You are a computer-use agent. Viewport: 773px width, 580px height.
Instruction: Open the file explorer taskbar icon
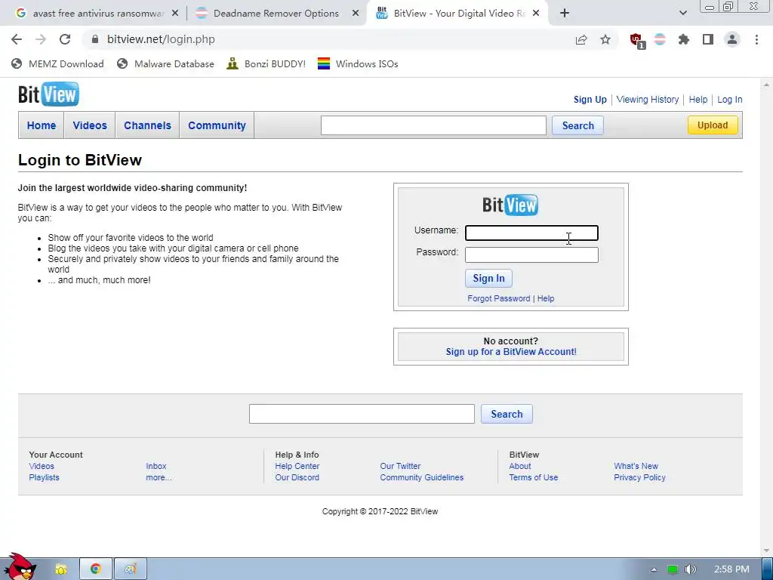[60, 569]
